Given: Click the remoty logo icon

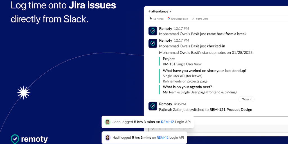Looking at the screenshot, I should pos(15,139).
